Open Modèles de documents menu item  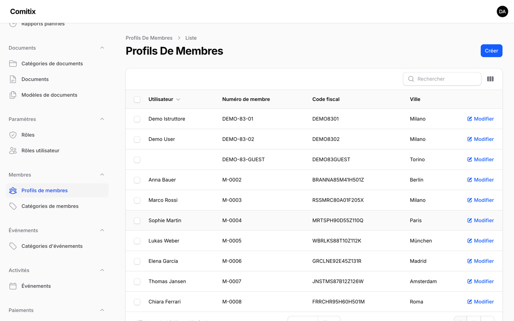pyautogui.click(x=57, y=95)
